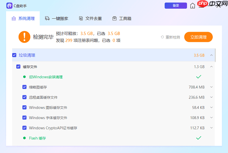Click the 708.4 MB size value
Screen dimensions: 228x153
(196, 87)
